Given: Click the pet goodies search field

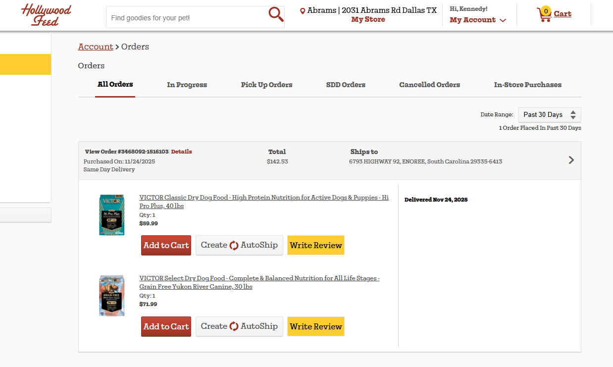Looking at the screenshot, I should pyautogui.click(x=186, y=18).
